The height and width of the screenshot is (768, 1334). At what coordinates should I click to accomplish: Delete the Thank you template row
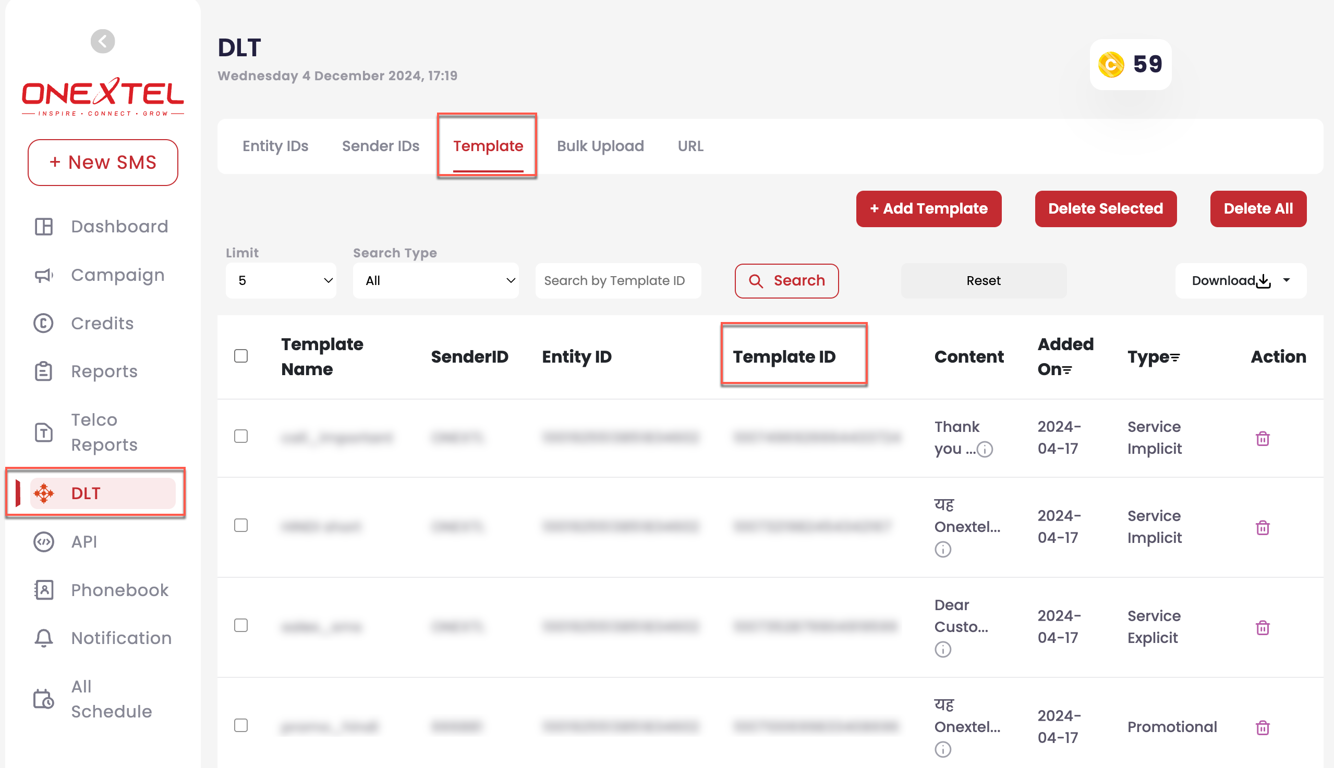1262,438
